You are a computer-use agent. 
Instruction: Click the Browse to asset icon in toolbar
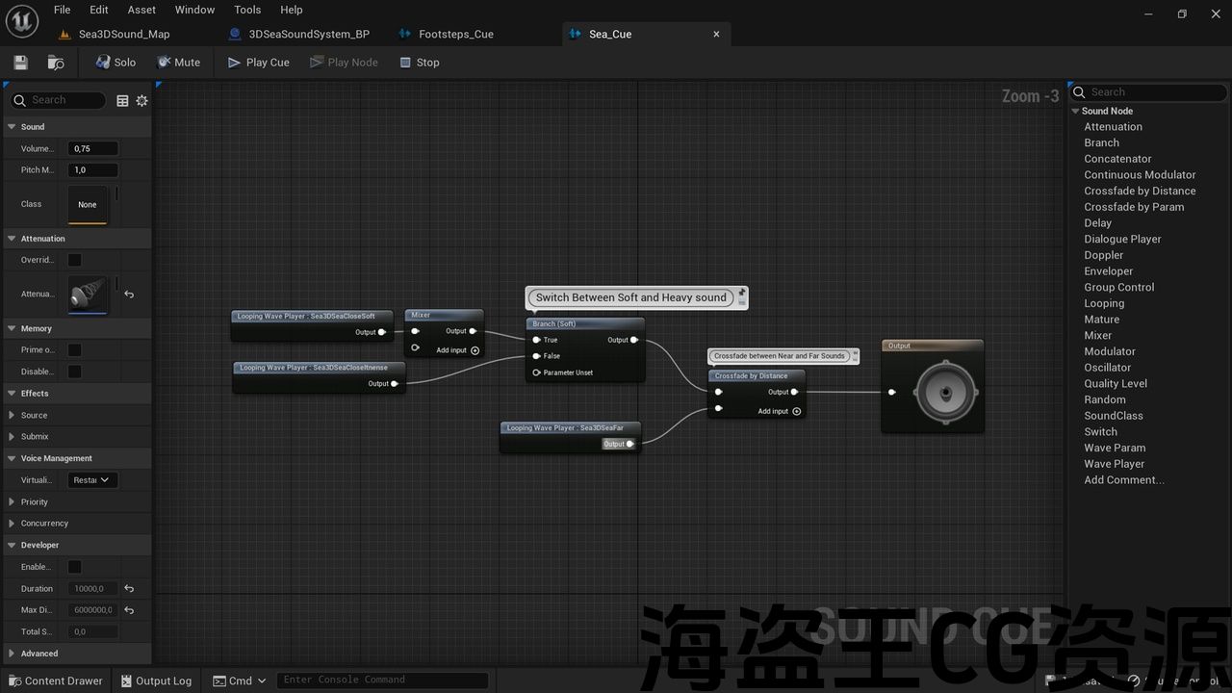point(56,63)
